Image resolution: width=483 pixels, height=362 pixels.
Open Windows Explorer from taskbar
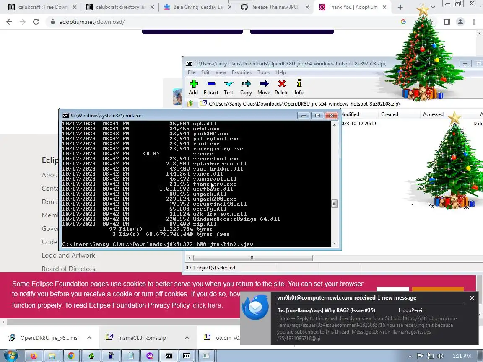(x=52, y=356)
